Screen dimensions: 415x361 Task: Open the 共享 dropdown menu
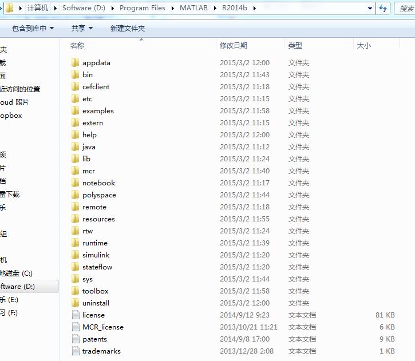tap(82, 28)
